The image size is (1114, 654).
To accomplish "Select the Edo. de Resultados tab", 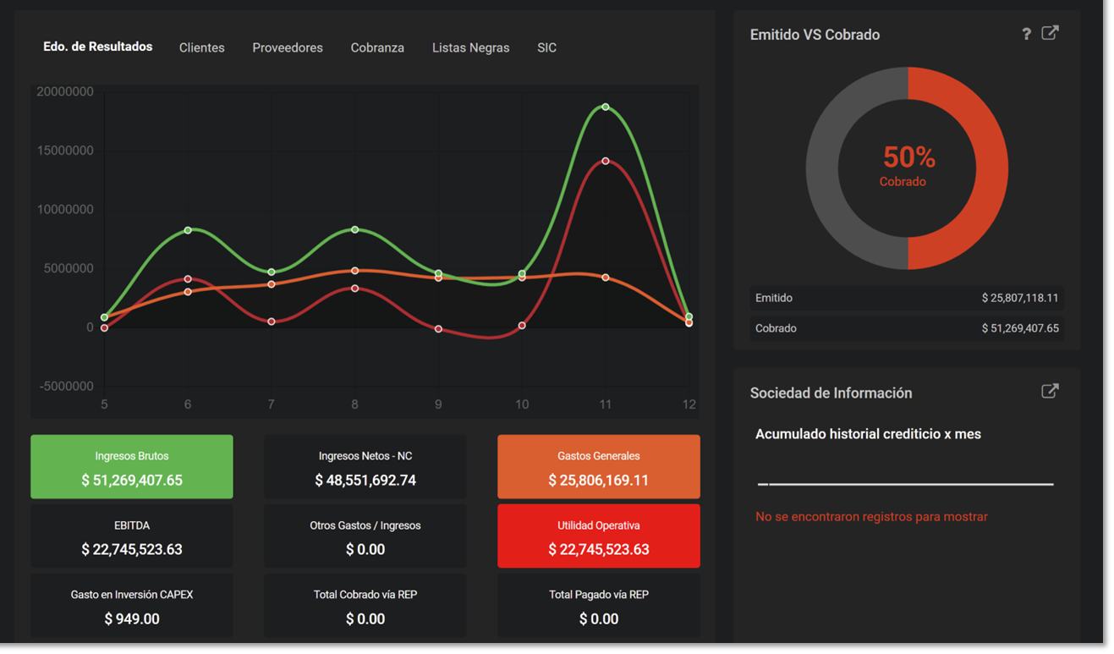I will click(97, 47).
